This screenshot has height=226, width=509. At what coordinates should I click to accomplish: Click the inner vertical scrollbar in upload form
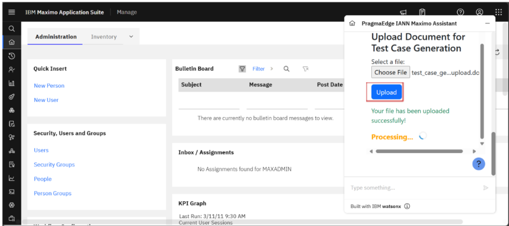482,91
